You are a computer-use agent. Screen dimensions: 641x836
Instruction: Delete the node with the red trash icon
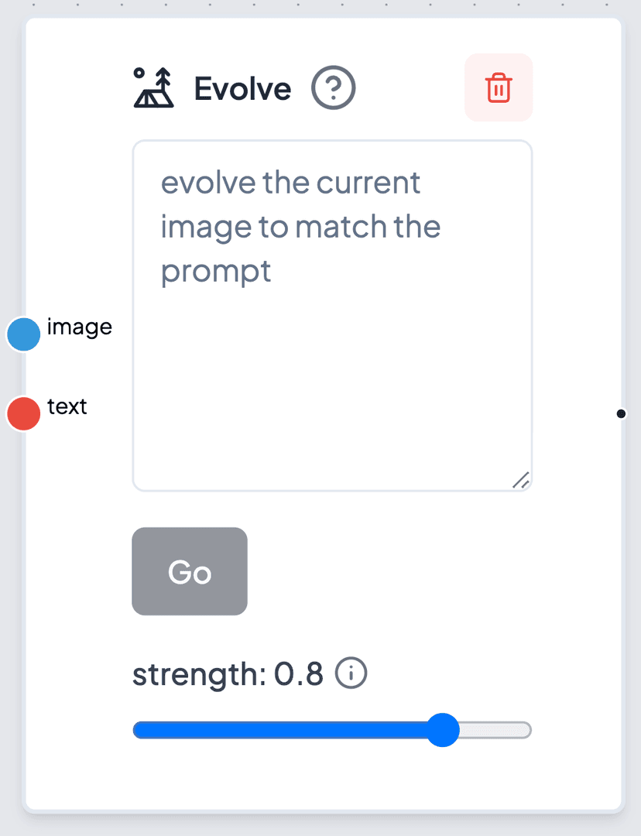[x=499, y=87]
